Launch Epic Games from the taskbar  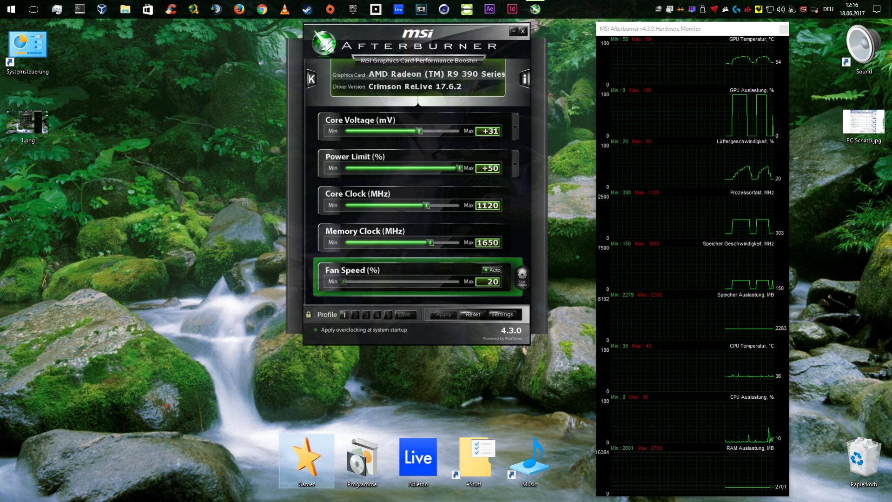point(353,9)
